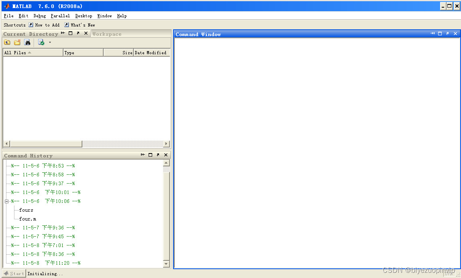Maximize the Command Window panel
This screenshot has width=461, height=278.
pos(440,33)
